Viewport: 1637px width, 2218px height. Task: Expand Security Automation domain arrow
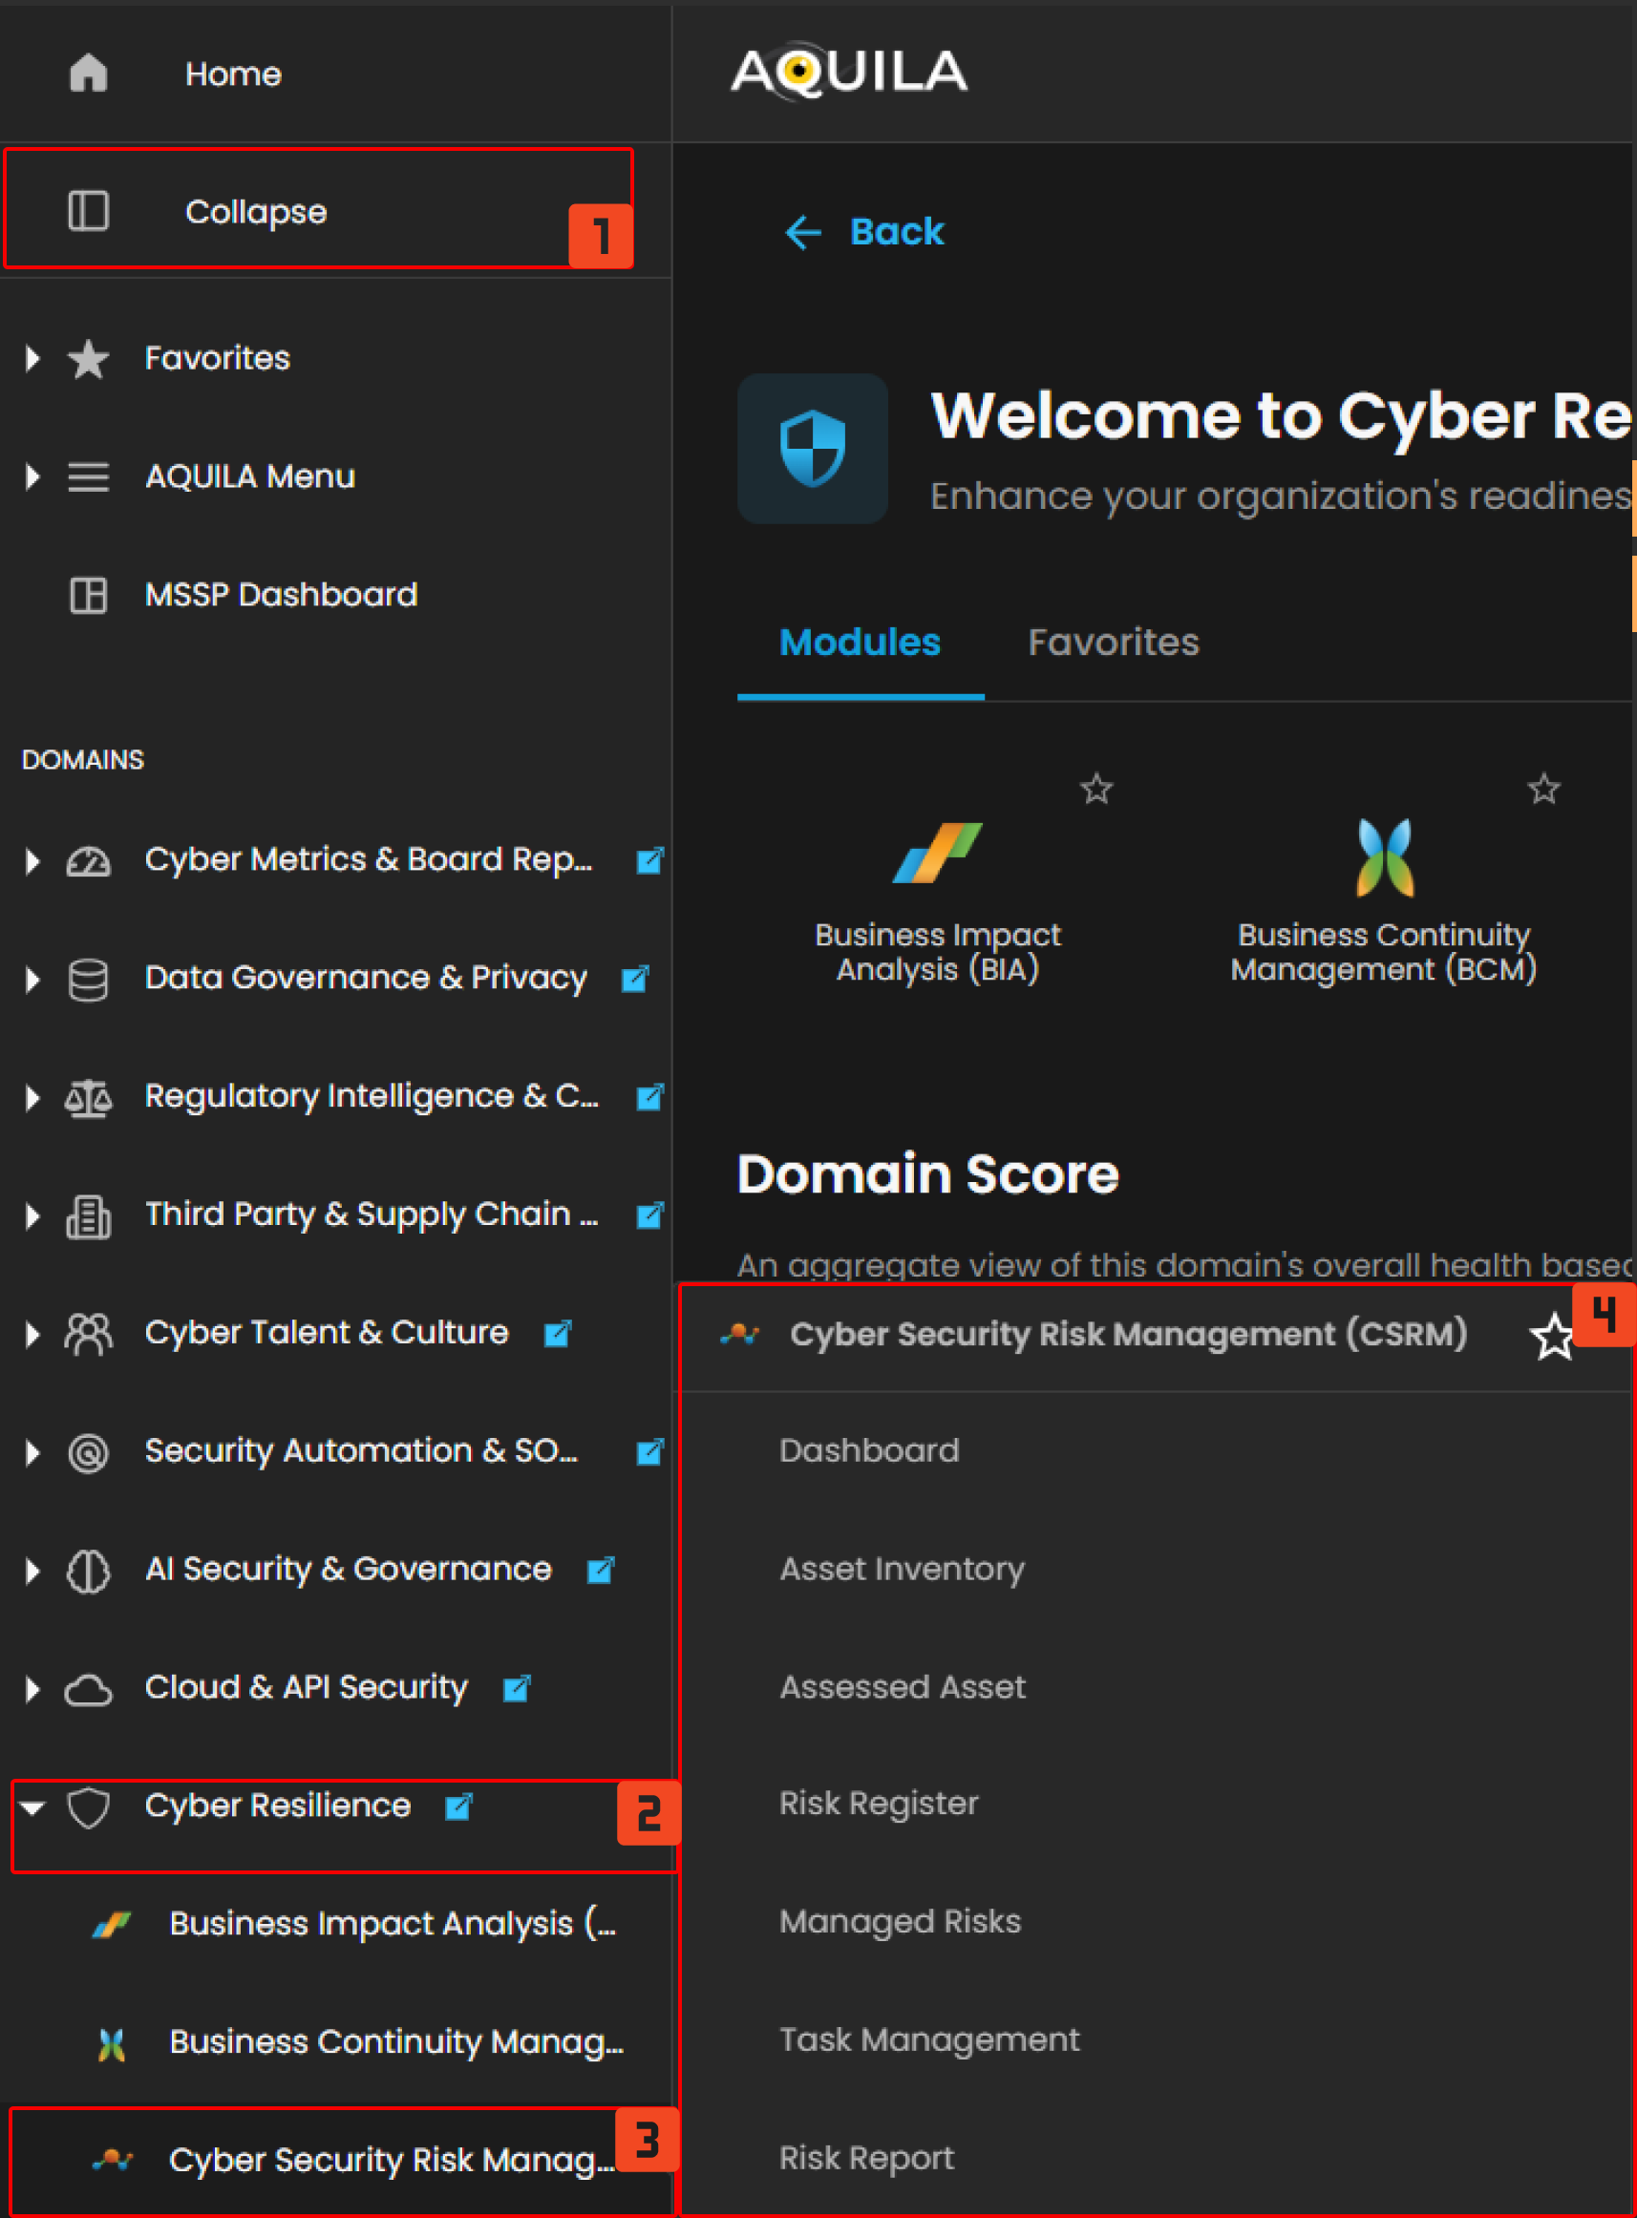(x=32, y=1452)
